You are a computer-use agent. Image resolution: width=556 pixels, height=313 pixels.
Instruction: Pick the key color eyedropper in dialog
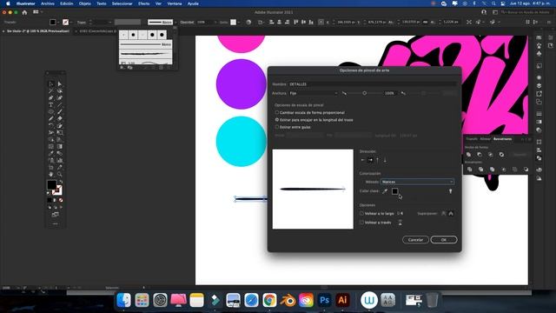coord(385,191)
